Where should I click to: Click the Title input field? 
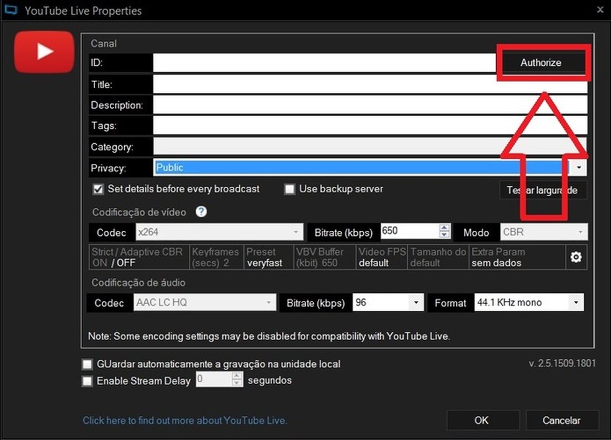coord(369,84)
